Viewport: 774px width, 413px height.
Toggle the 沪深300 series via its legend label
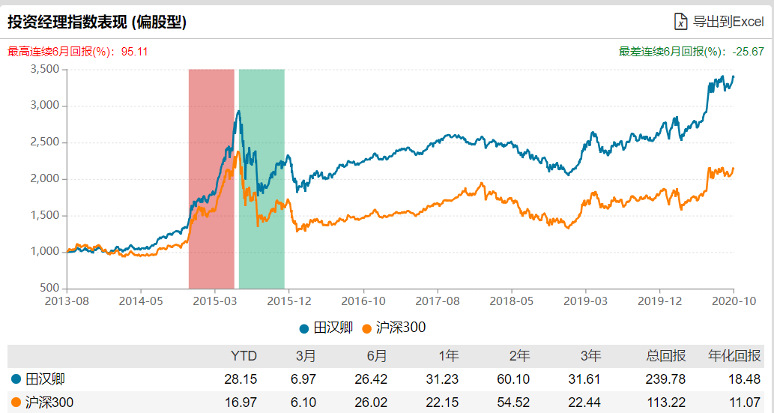pos(399,328)
